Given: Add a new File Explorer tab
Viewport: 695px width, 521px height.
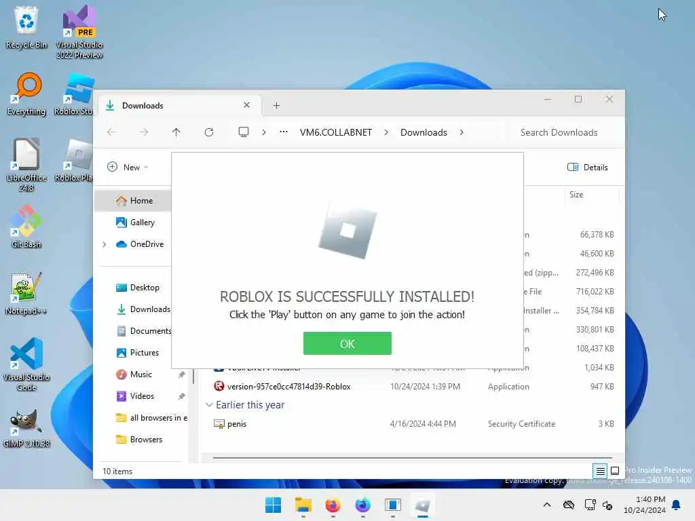Looking at the screenshot, I should pos(276,105).
